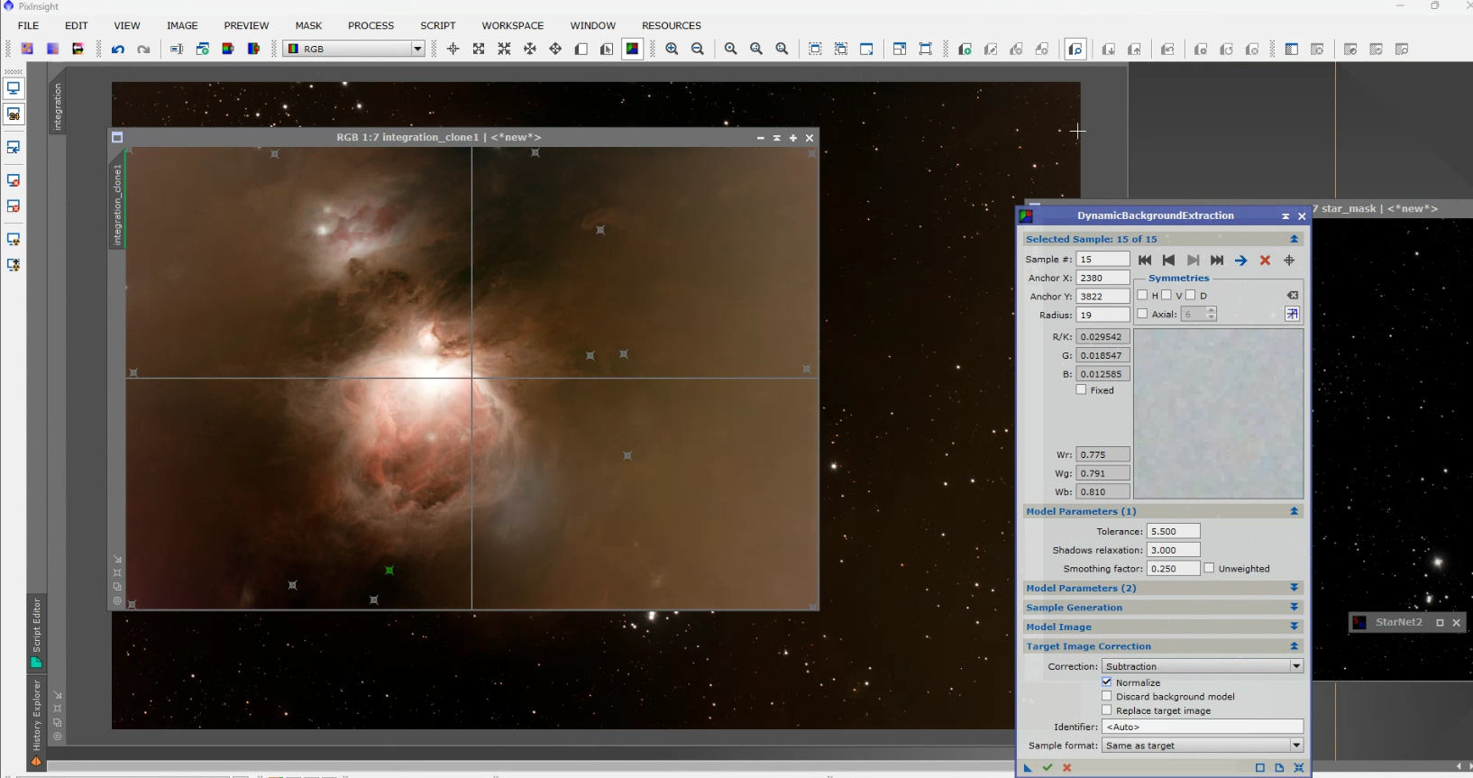Execute DBE with the green checkmark

(1047, 768)
